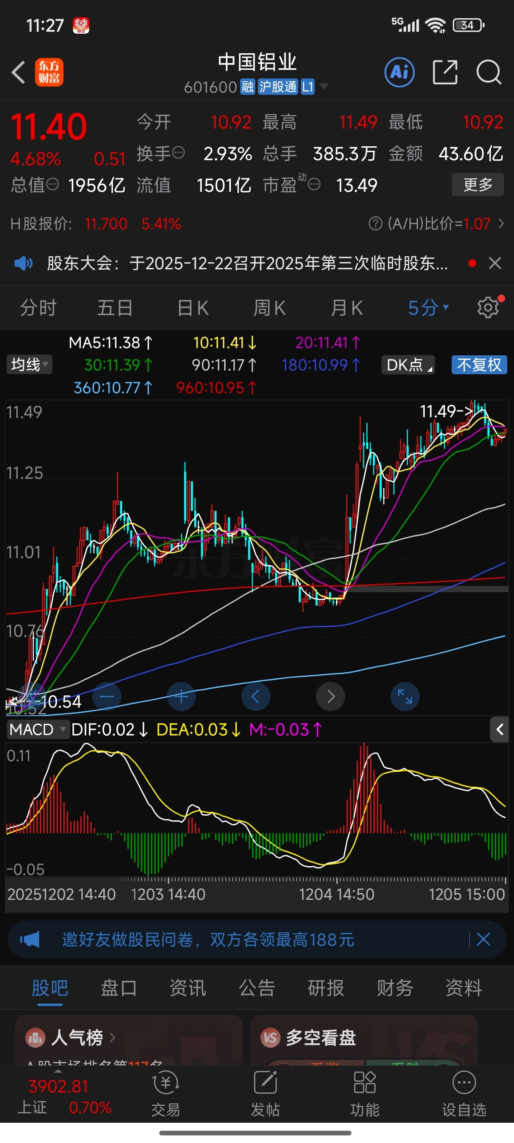Tap the MA5:11.38 moving average label
Viewport: 514px width, 1143px height.
110,343
